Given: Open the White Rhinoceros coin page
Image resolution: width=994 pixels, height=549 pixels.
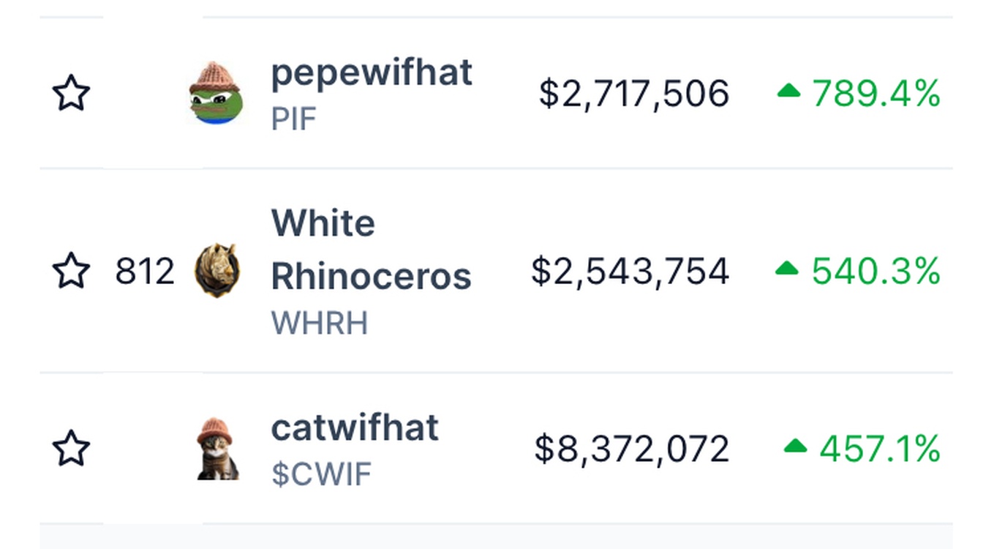Looking at the screenshot, I should (x=371, y=250).
